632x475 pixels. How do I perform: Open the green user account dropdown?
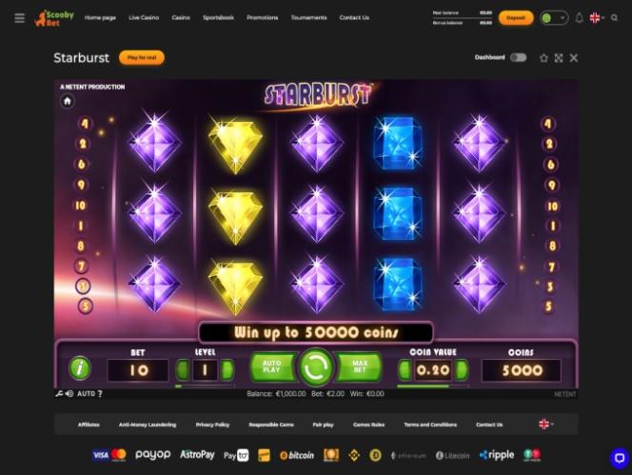554,18
